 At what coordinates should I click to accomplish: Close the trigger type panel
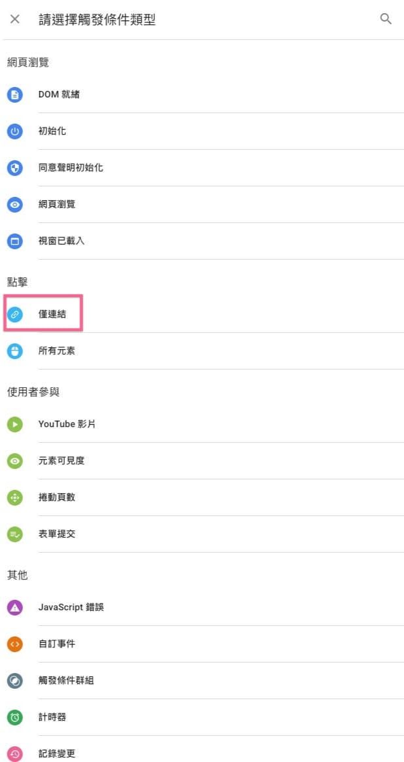tap(15, 20)
